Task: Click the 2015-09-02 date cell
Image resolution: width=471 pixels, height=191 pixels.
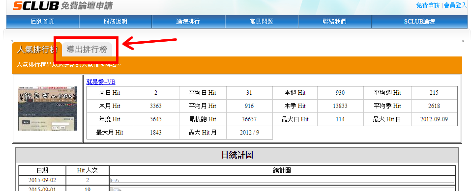Action: pos(42,180)
